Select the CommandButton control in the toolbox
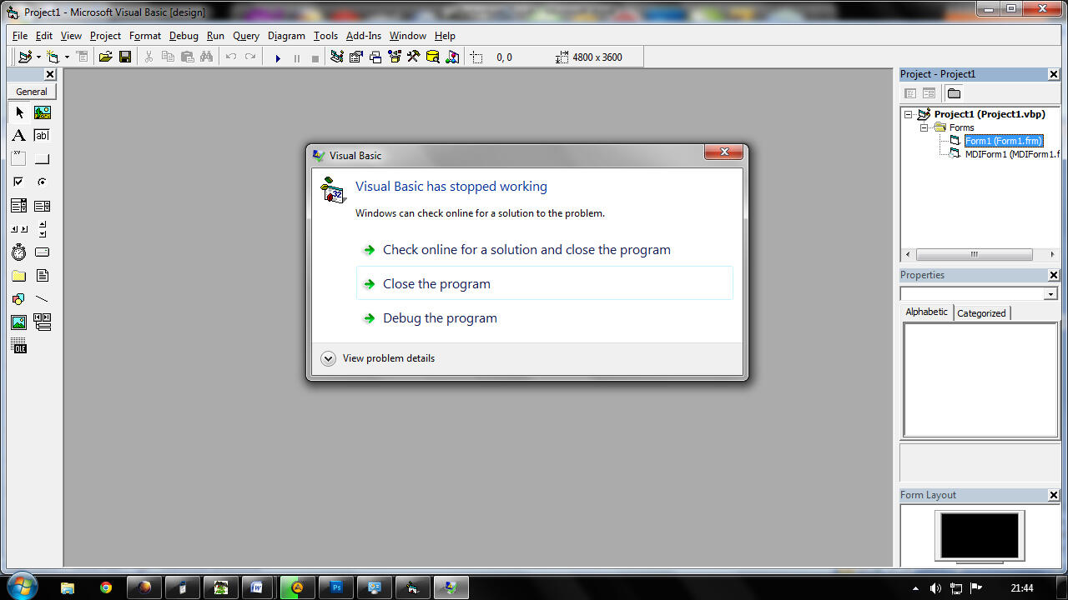1068x600 pixels. (x=43, y=159)
